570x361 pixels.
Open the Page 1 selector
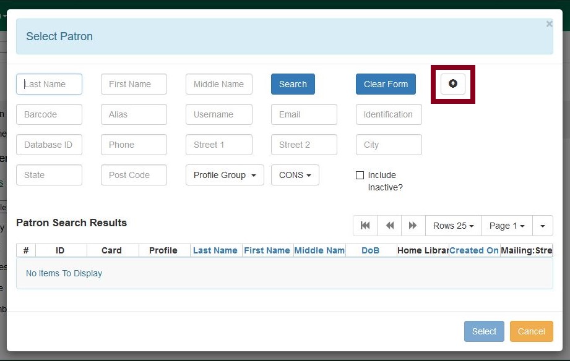pyautogui.click(x=506, y=225)
